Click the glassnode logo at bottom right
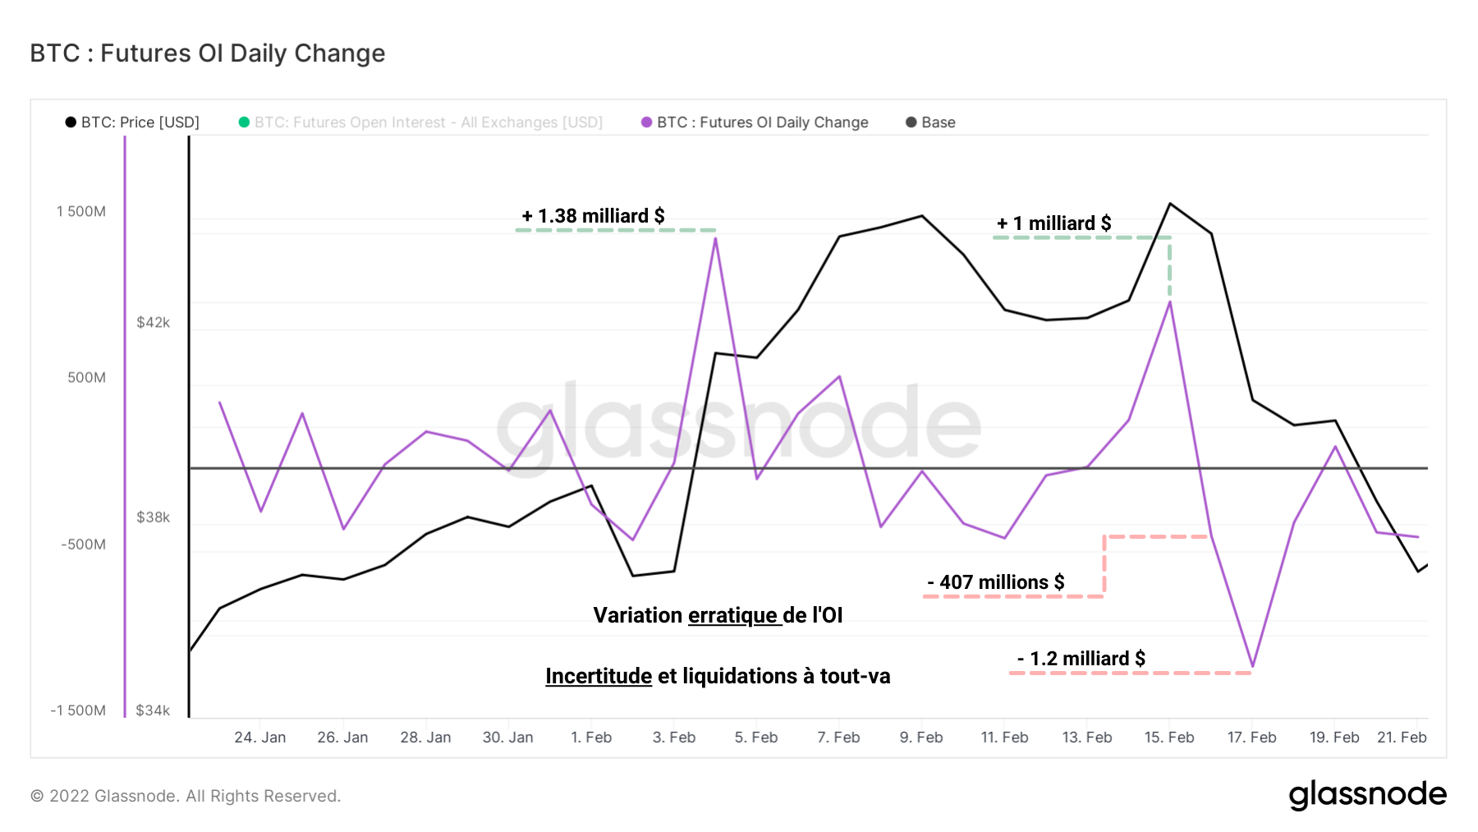The image size is (1478, 832). point(1367,794)
